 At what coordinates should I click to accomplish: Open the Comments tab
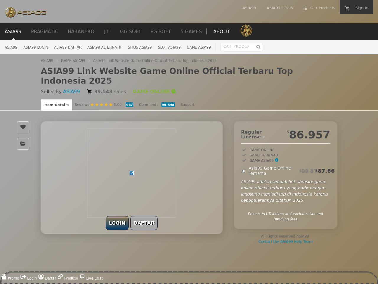(149, 105)
